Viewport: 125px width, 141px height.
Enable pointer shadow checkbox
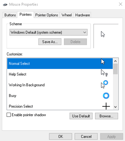pos(9,115)
